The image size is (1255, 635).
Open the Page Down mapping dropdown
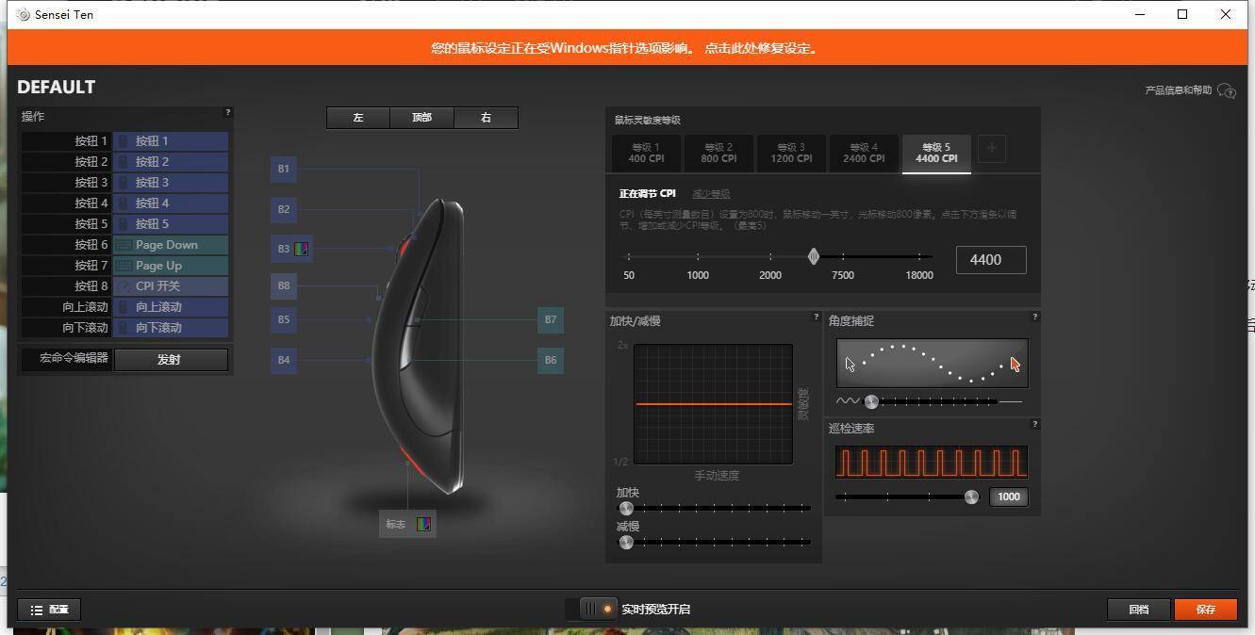pos(171,245)
